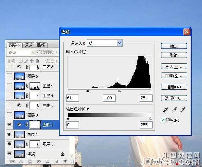Hide the 背景 layer
This screenshot has height=167, width=202.
pos(9,154)
